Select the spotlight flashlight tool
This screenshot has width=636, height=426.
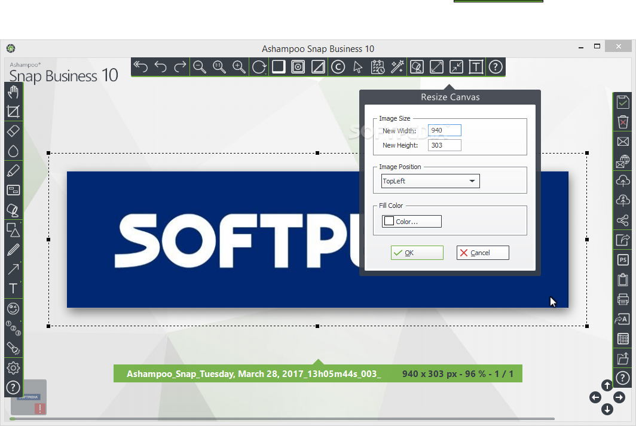click(x=13, y=348)
